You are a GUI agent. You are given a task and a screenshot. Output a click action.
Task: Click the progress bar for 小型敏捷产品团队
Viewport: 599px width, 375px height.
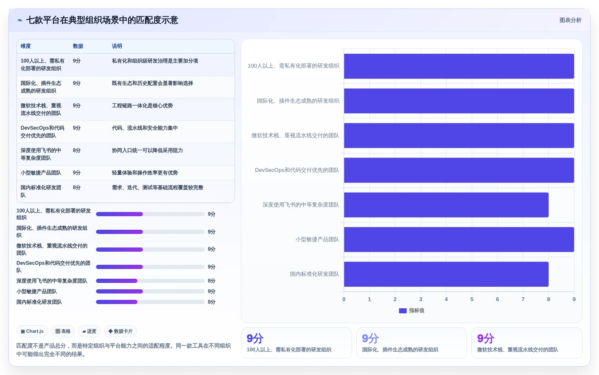point(150,291)
